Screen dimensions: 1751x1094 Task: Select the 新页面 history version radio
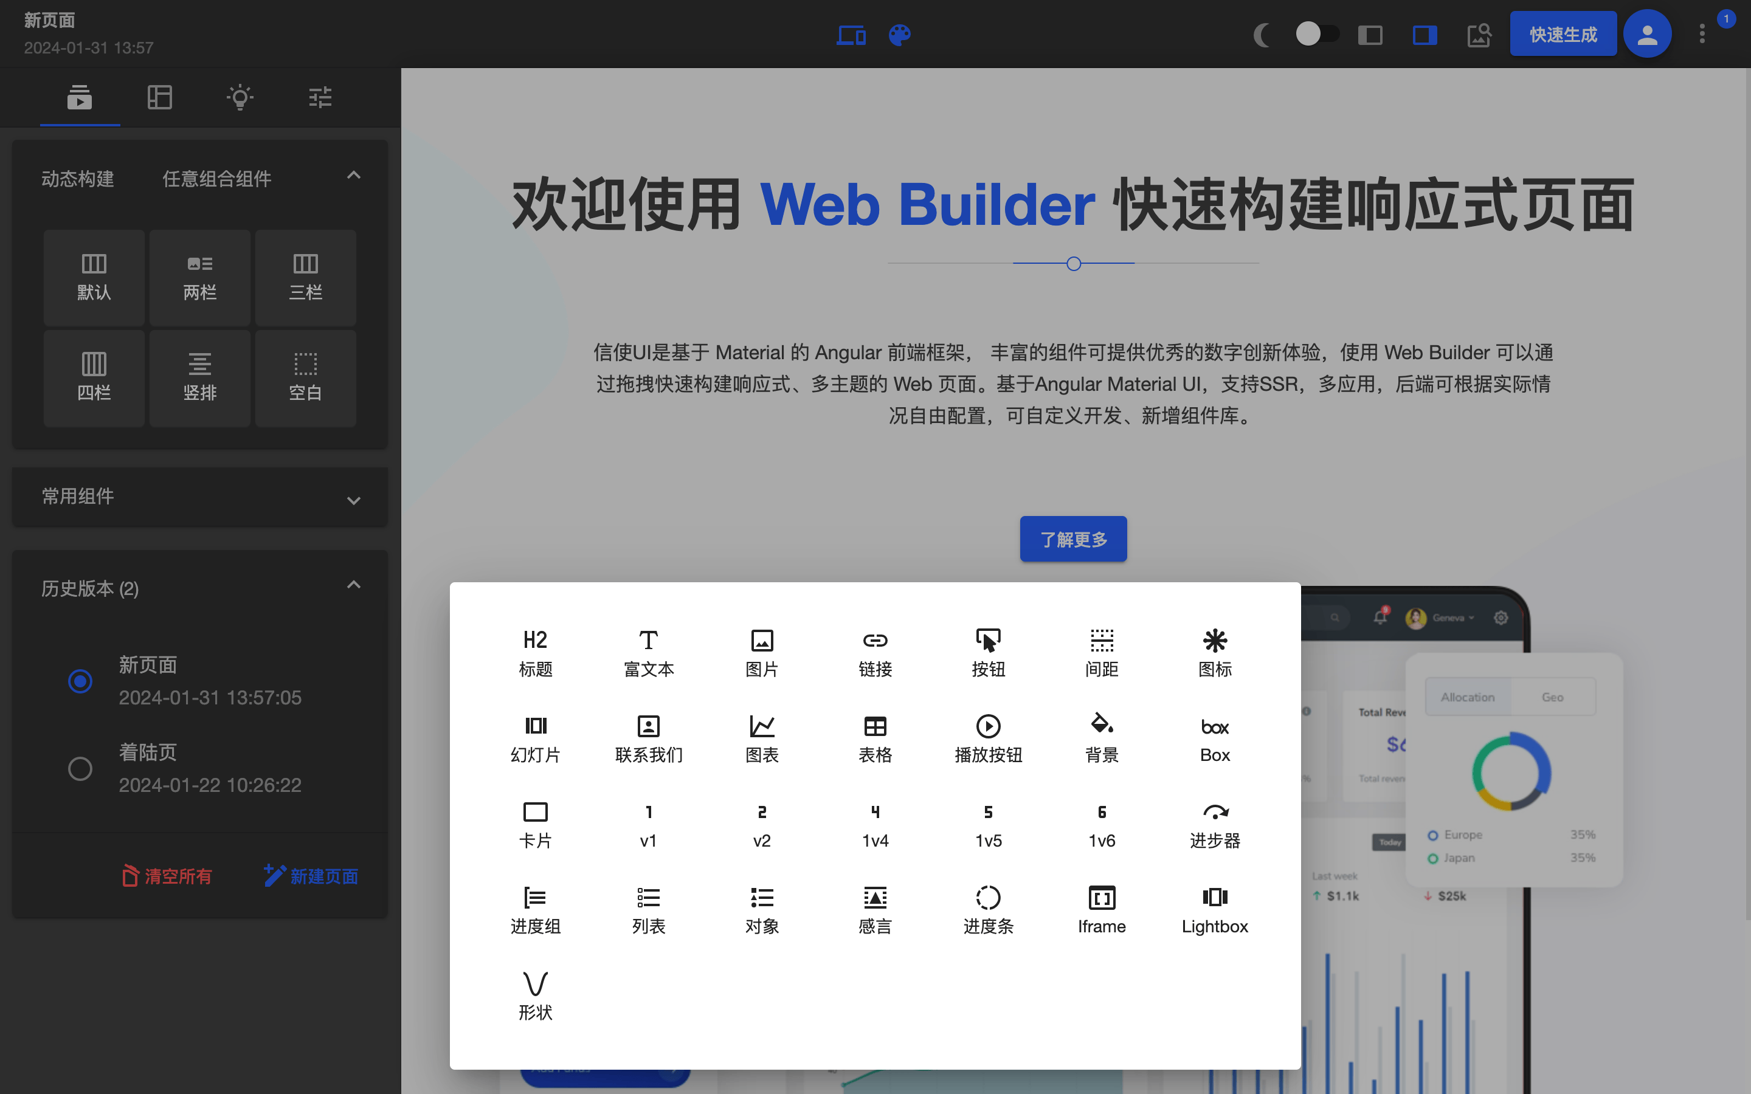pyautogui.click(x=80, y=681)
